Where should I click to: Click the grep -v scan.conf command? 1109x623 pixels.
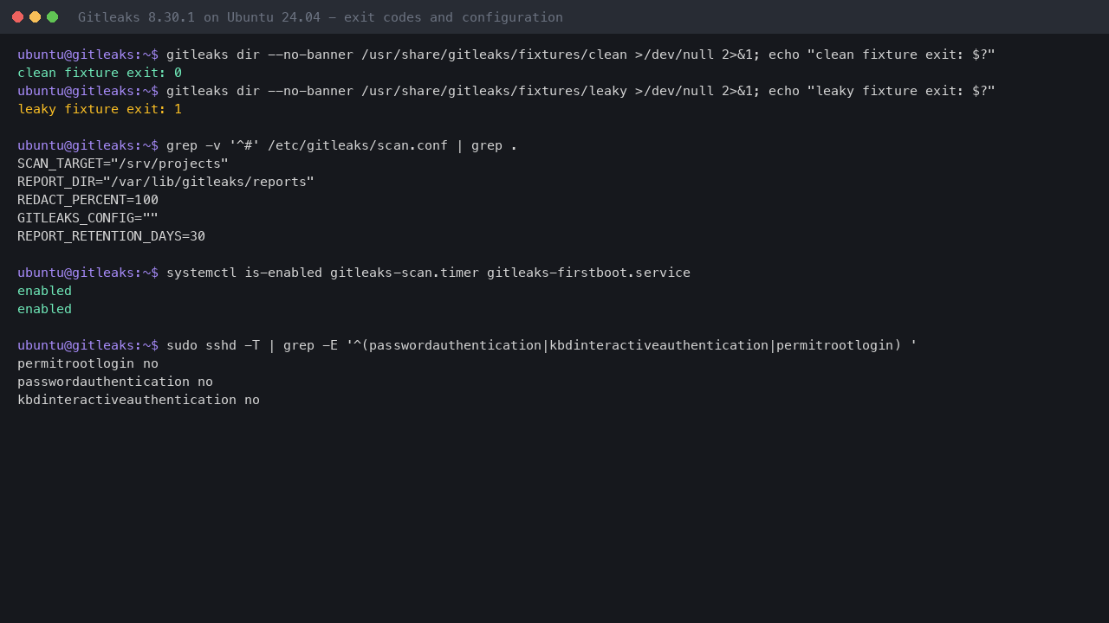[x=341, y=145]
